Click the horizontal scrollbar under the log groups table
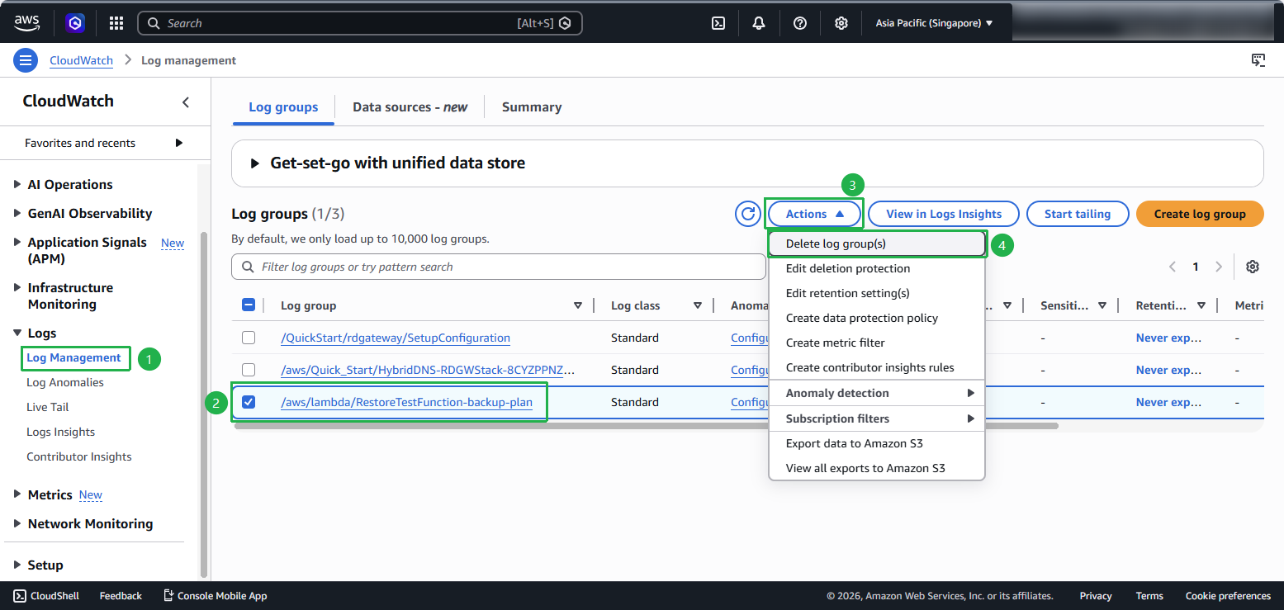1284x610 pixels. (646, 426)
